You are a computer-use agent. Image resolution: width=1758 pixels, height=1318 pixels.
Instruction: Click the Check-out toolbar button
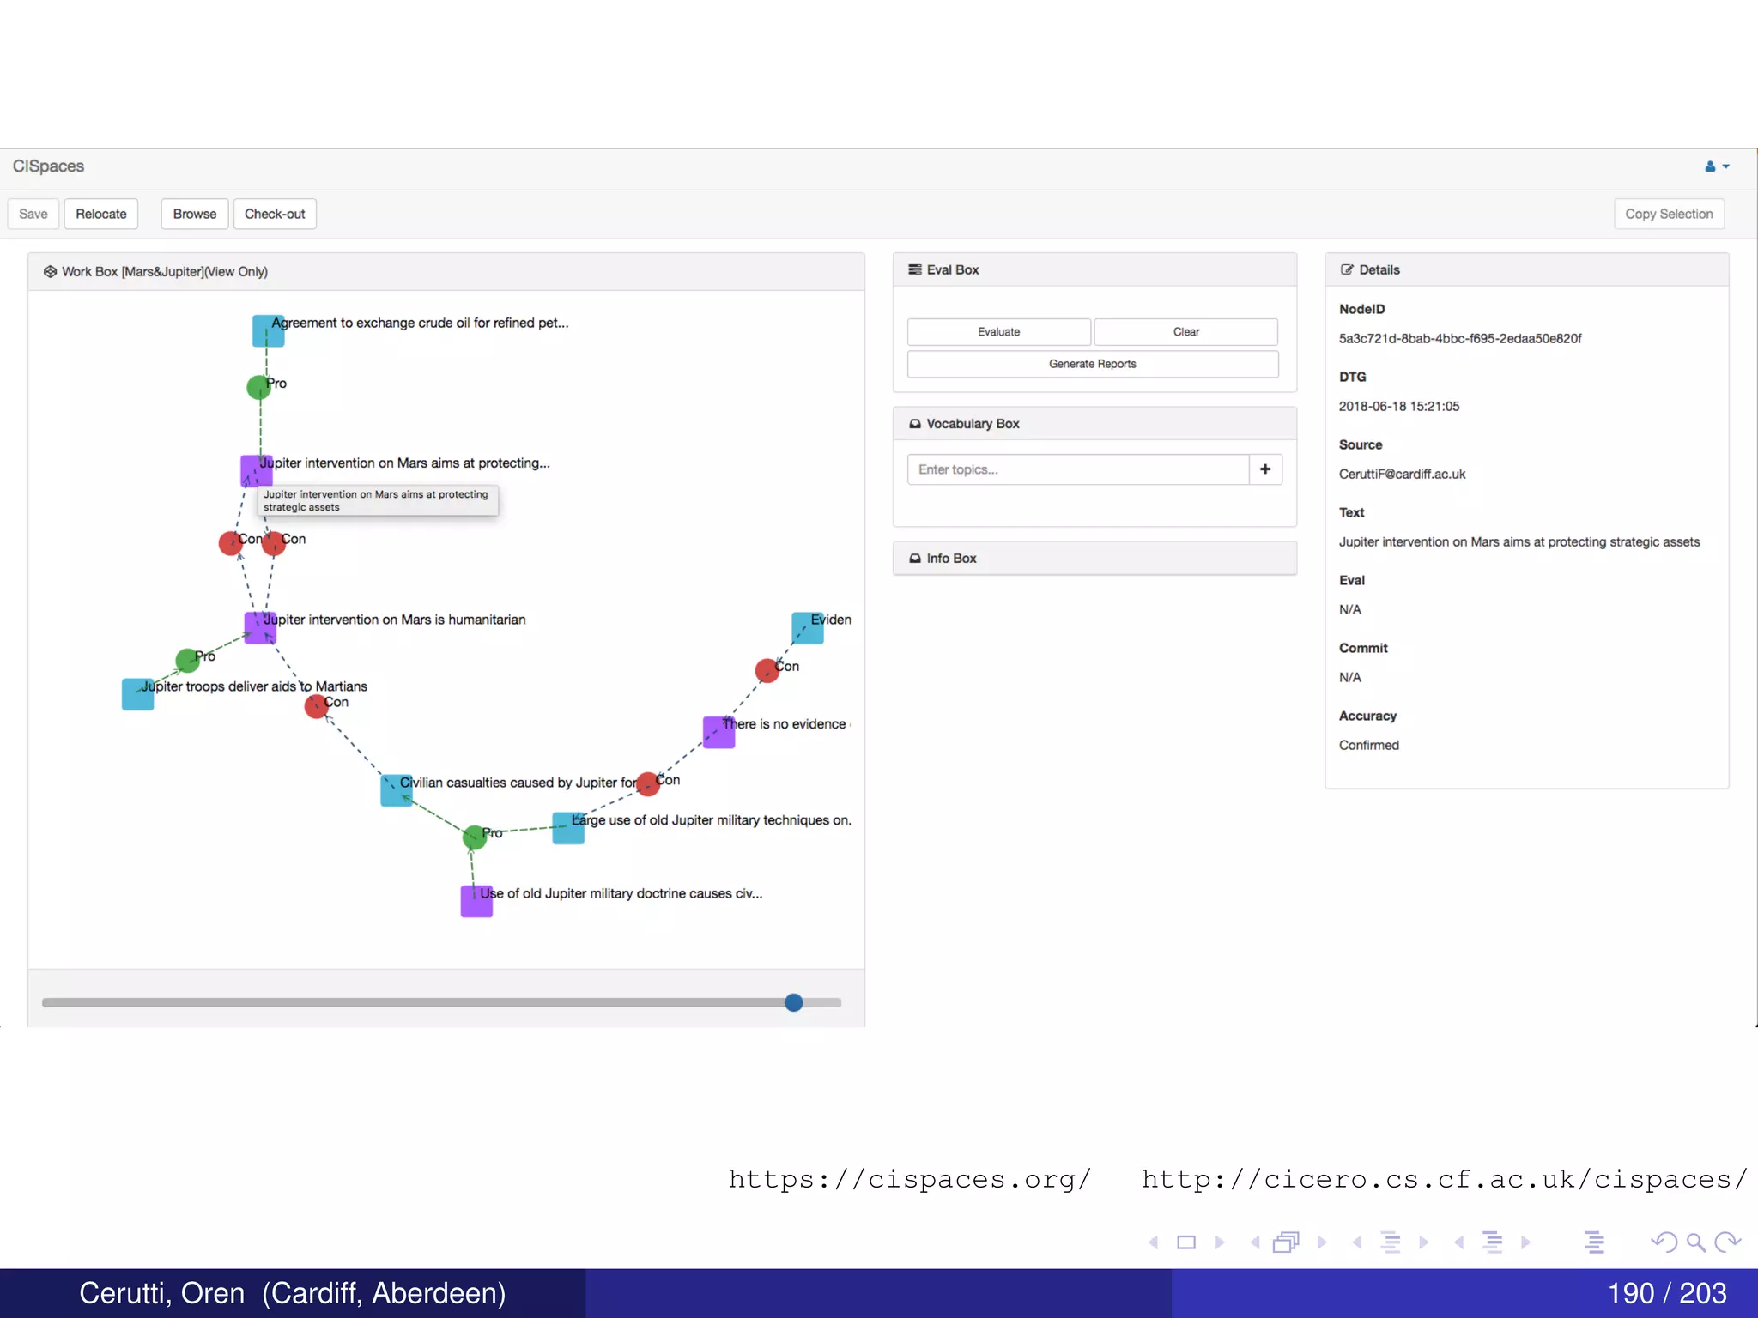(x=275, y=214)
